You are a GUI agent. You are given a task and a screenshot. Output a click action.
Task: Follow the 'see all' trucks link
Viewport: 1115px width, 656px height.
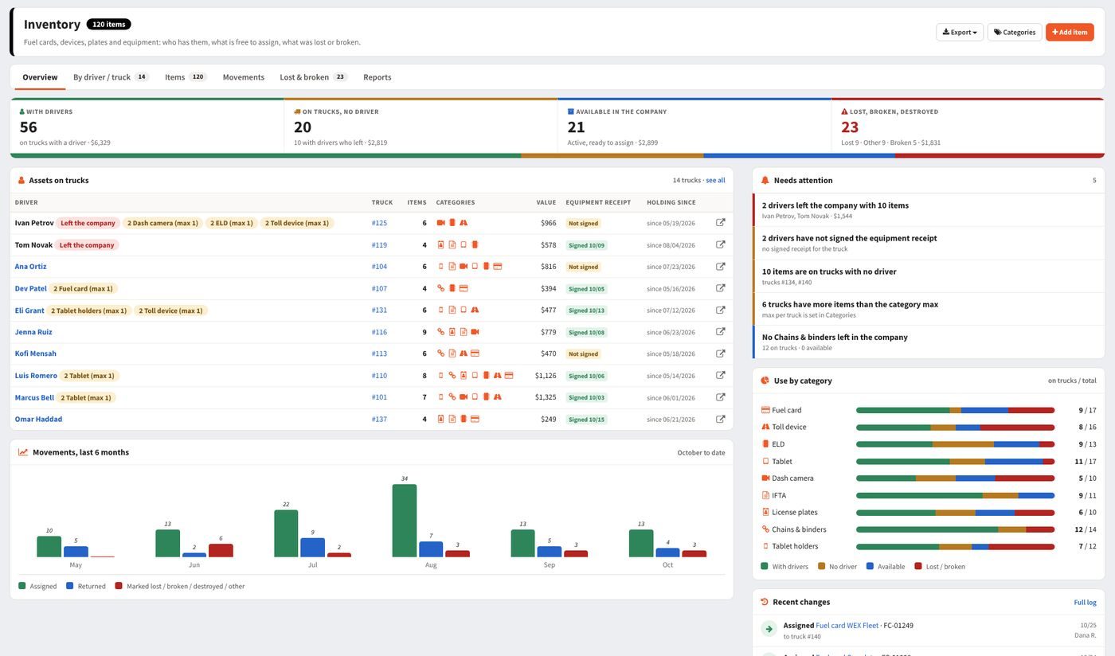715,181
